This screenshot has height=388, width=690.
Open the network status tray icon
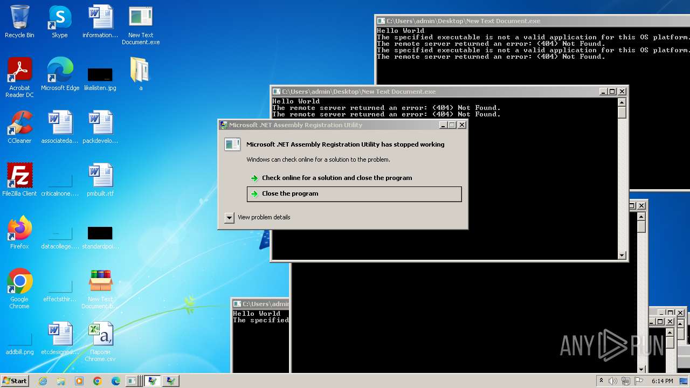click(626, 381)
